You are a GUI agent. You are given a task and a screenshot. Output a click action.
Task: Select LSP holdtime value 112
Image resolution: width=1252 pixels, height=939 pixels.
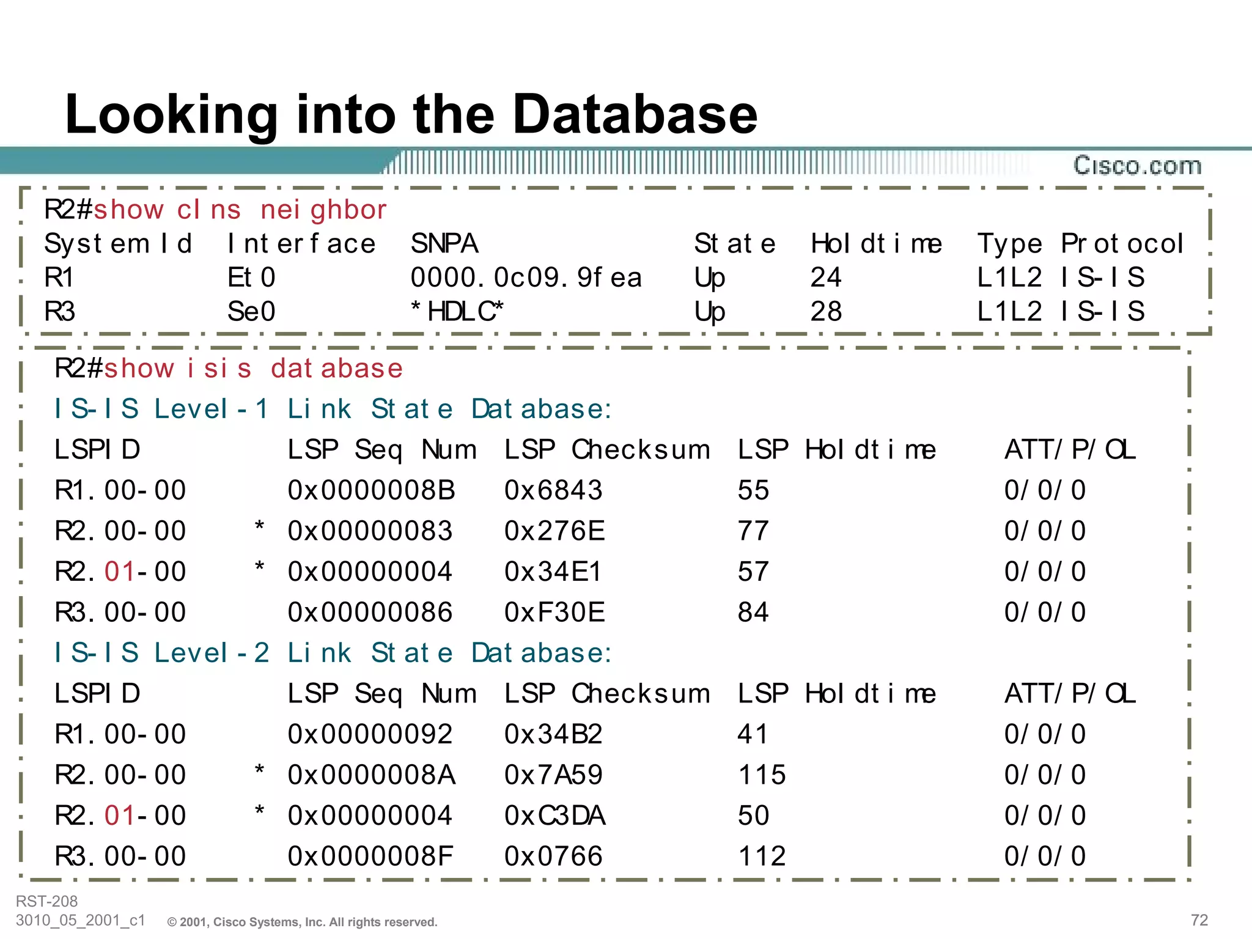pos(762,856)
